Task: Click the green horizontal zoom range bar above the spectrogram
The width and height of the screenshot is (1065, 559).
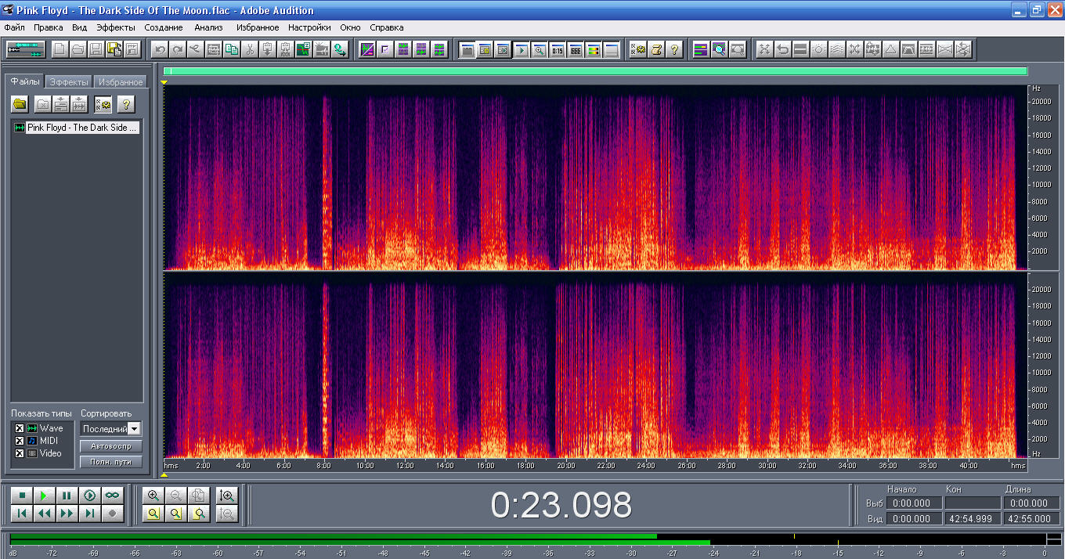Action: click(595, 71)
